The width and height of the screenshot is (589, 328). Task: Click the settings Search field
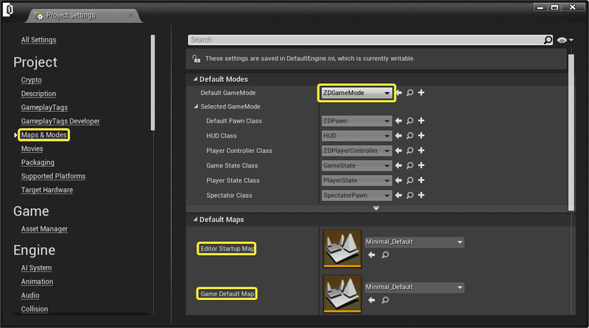tap(365, 40)
